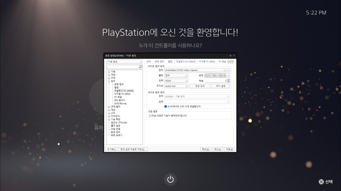341x191 pixels.
Task: Select 폴더 설정 in the settings tree
Action: coord(116,126)
